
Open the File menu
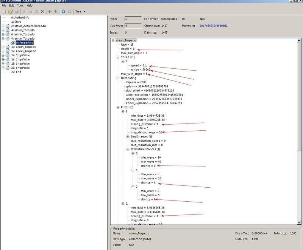(x=4, y=6)
